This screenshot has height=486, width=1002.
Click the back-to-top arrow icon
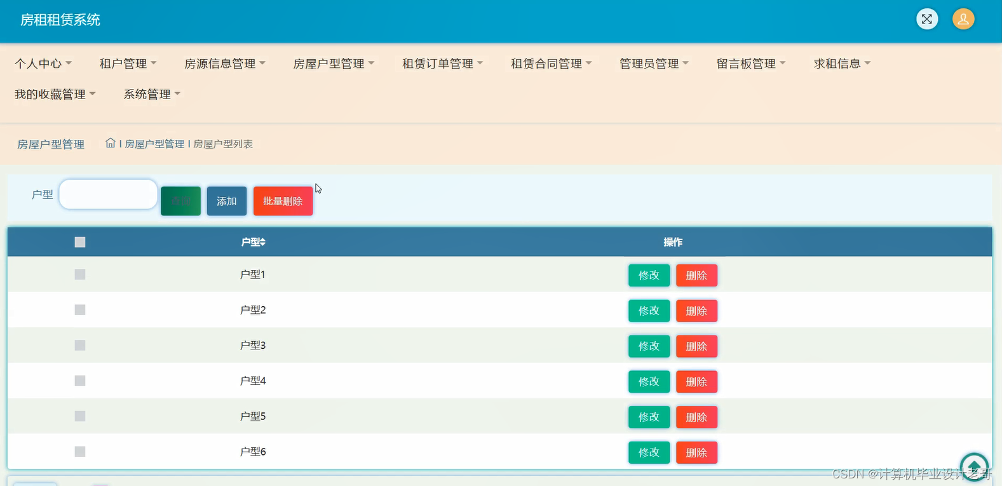tap(974, 467)
